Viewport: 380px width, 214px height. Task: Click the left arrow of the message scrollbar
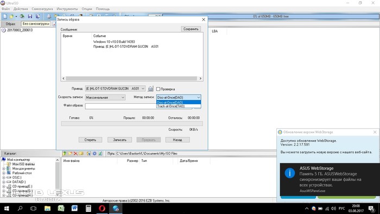click(64, 79)
